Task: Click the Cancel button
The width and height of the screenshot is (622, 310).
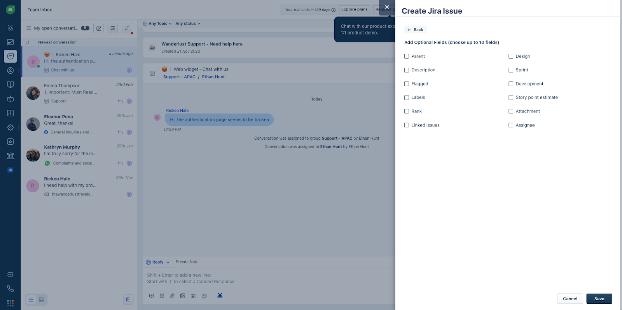Action: (570, 299)
